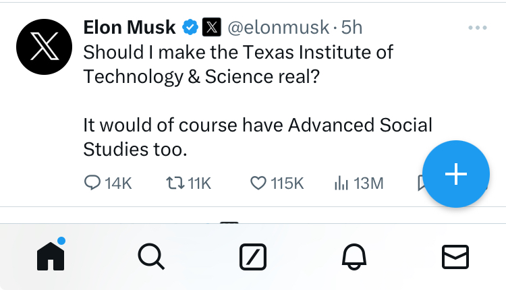506x290 pixels.
Task: Open the three-dot more options menu
Action: [477, 28]
